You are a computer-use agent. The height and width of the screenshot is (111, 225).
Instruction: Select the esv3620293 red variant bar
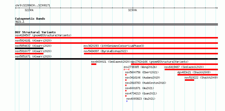click(151, 48)
